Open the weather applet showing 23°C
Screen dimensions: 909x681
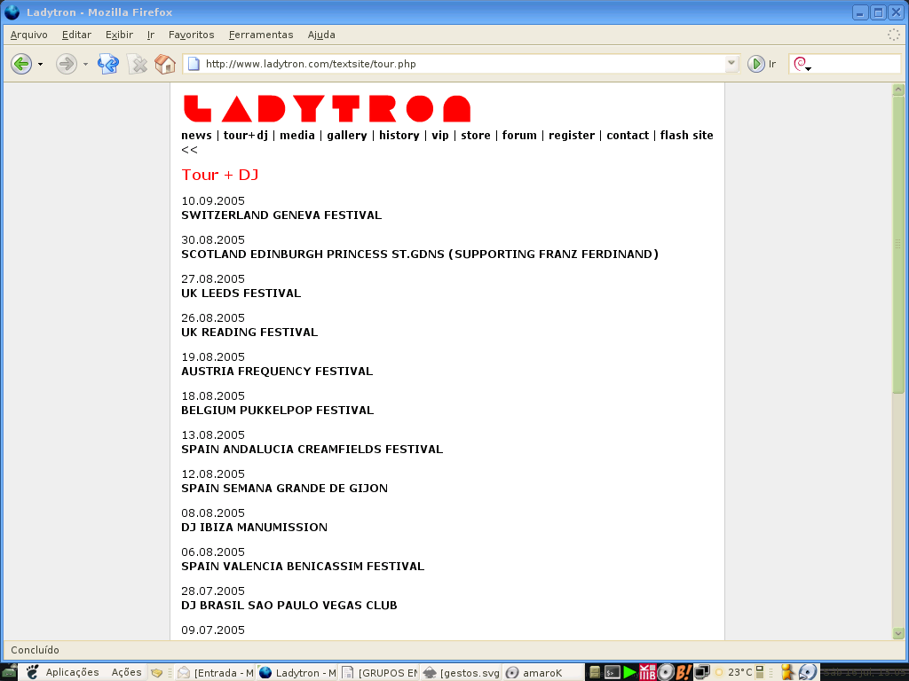[x=734, y=672]
